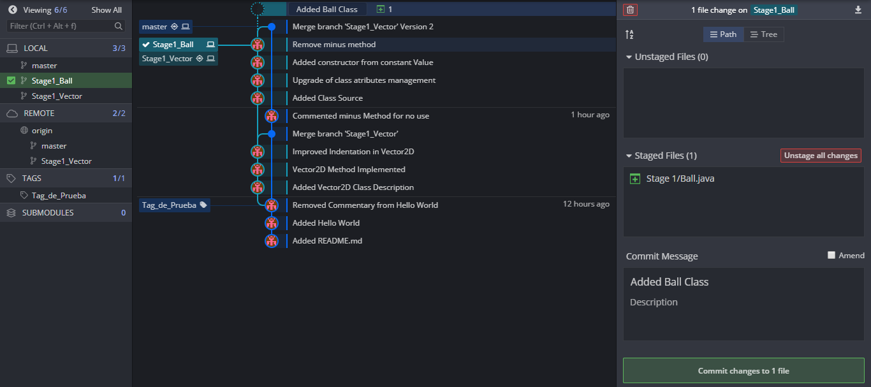The height and width of the screenshot is (387, 871).
Task: Click commit avatar for Added README.md
Action: pos(272,241)
